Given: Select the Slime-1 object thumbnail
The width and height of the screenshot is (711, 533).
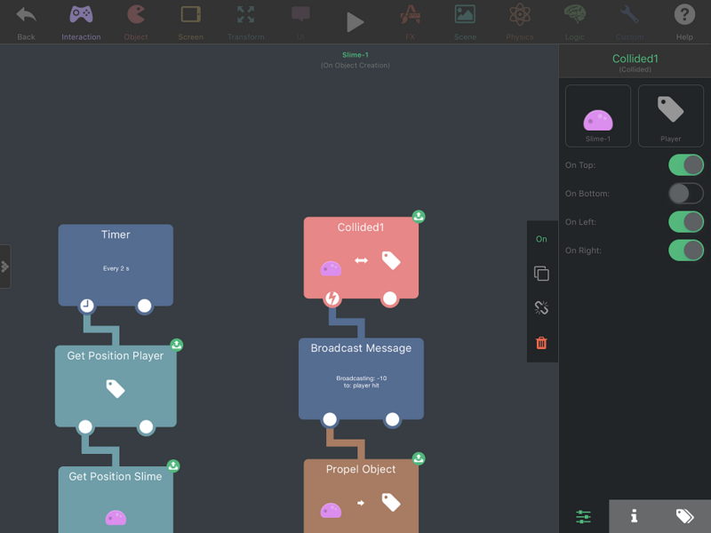Looking at the screenshot, I should [597, 115].
